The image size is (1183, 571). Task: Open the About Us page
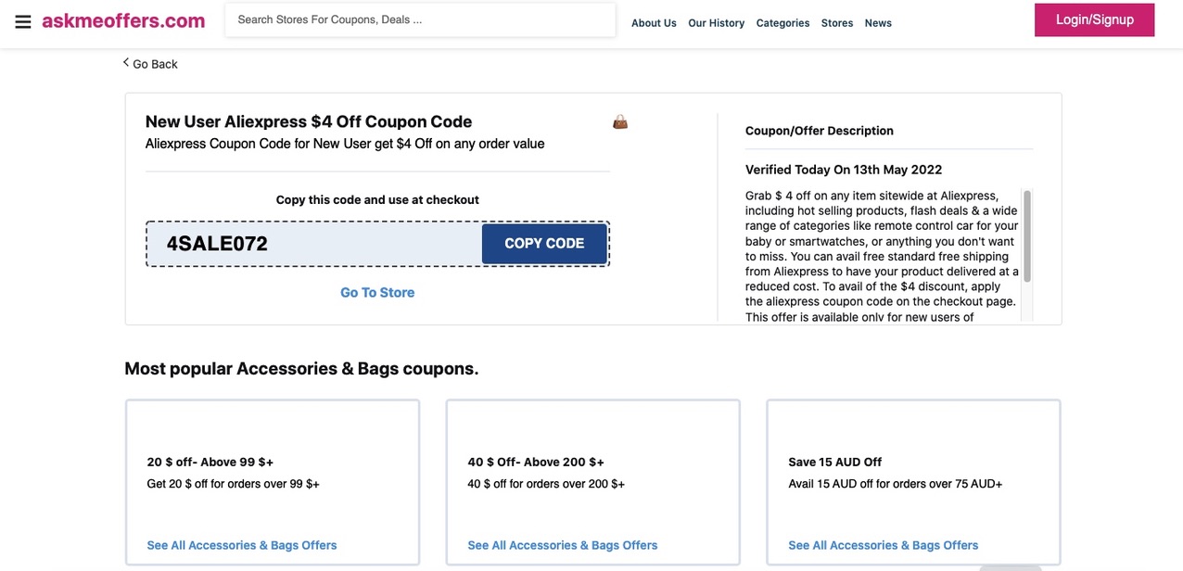click(x=654, y=23)
